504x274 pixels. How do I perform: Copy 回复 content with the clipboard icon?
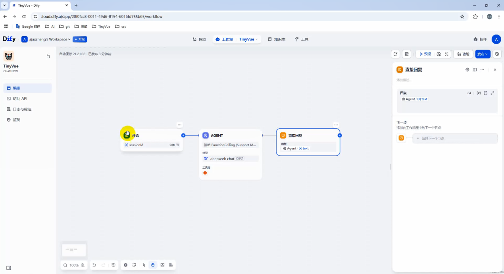tap(485, 93)
